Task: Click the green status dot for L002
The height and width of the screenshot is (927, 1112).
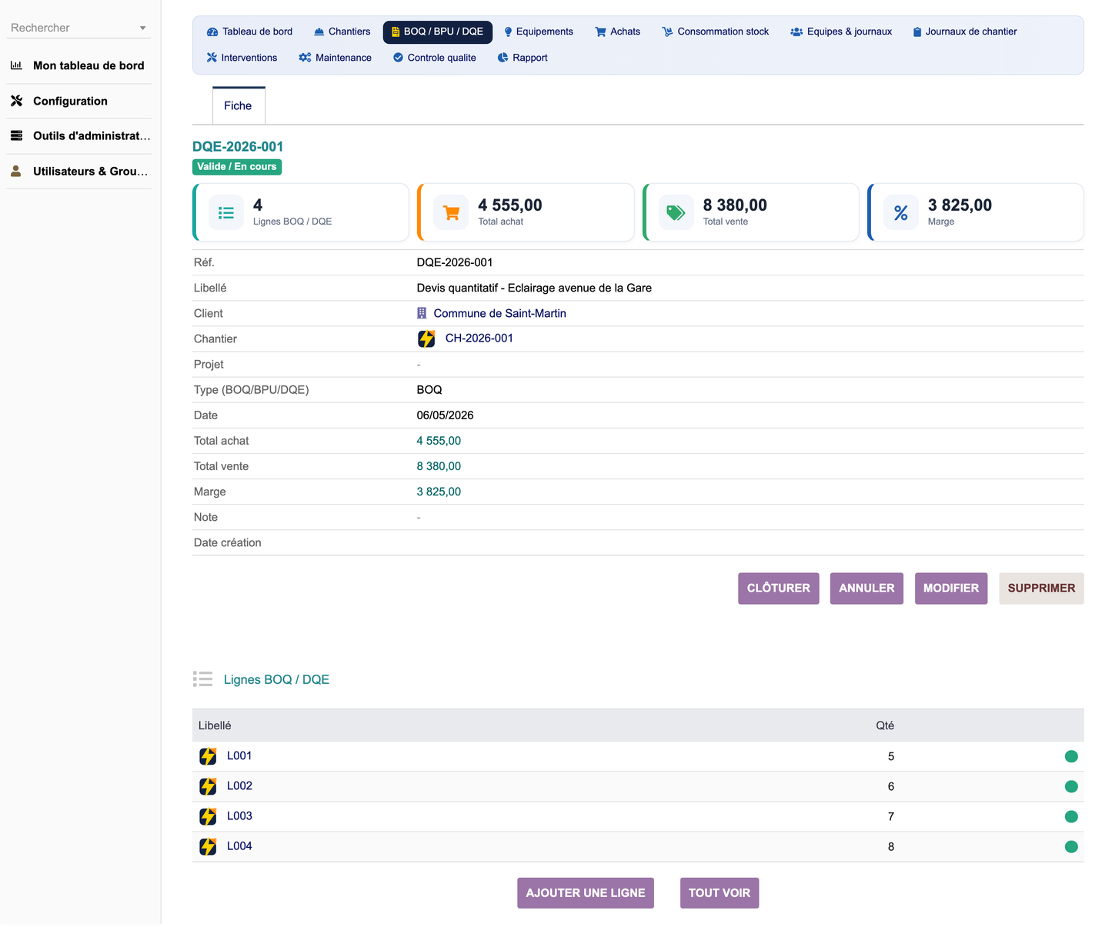Action: tap(1071, 786)
